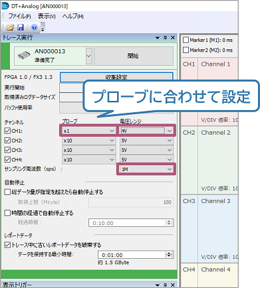Viewport: 260px width, 288px height.
Task: Open help via the question mark icon
Action: click(34, 27)
